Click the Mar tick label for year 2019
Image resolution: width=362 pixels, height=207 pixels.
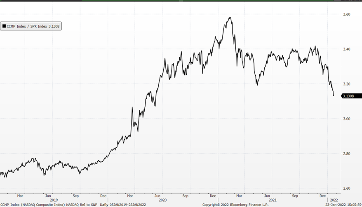(x=20, y=196)
